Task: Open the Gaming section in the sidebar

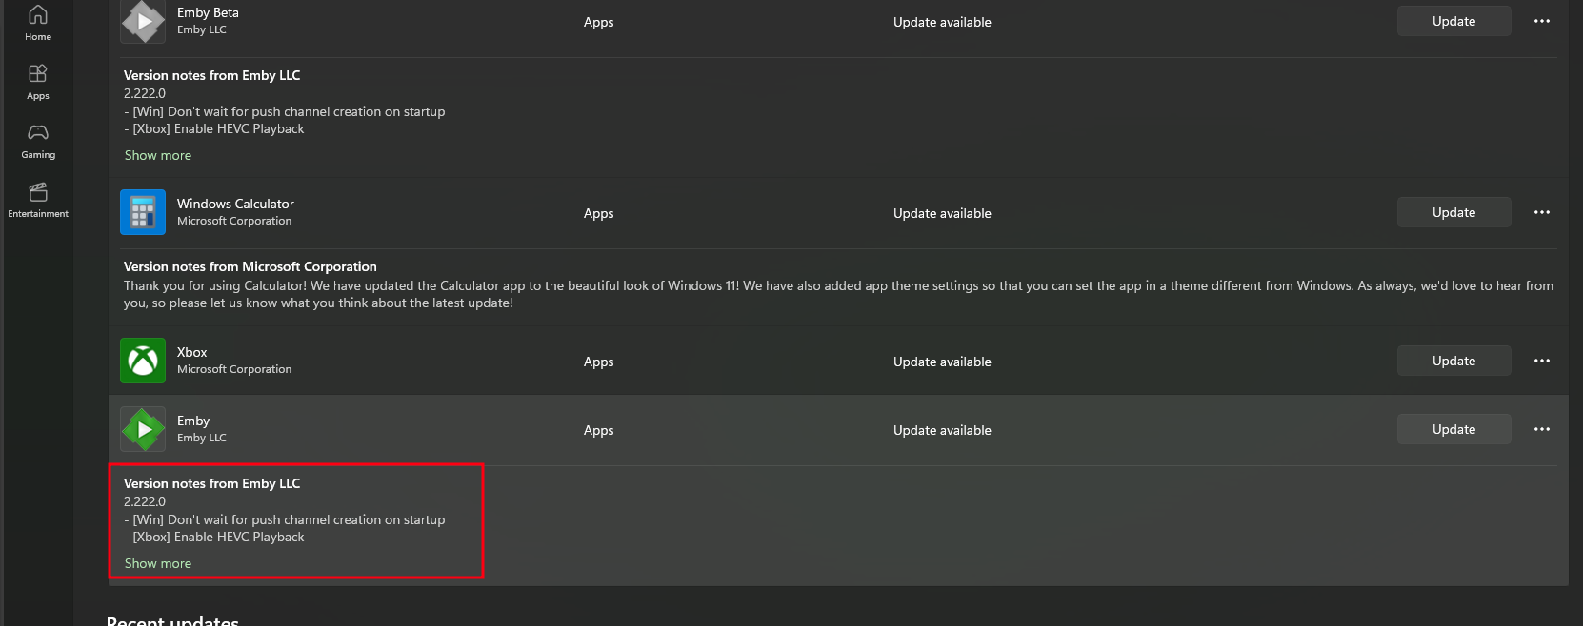Action: 38,141
